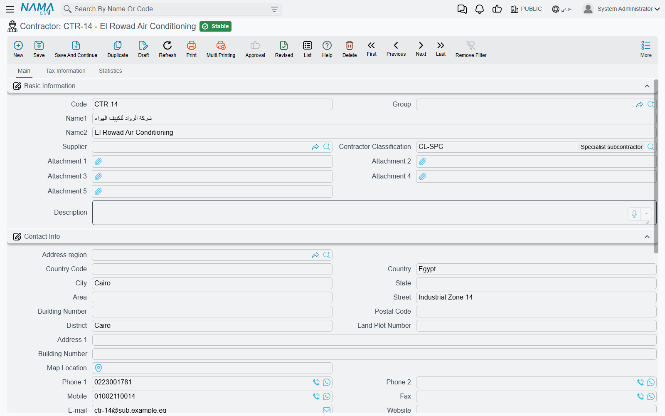This screenshot has height=416, width=665.
Task: Click the Map Location pin icon
Action: click(x=99, y=368)
